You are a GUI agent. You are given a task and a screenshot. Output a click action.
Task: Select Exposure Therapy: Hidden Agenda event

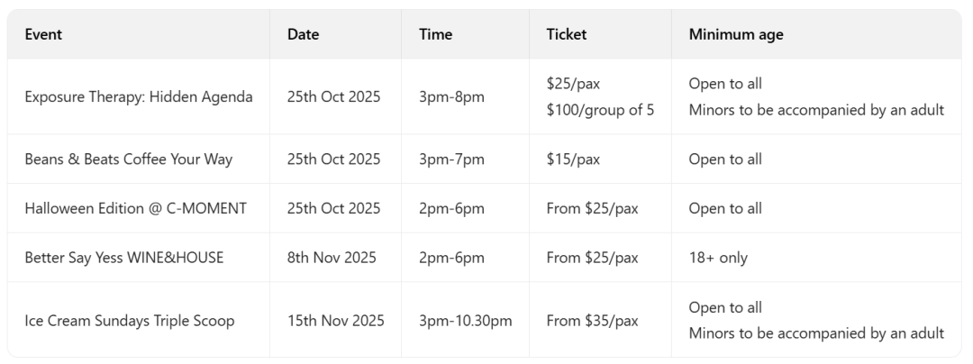[139, 97]
